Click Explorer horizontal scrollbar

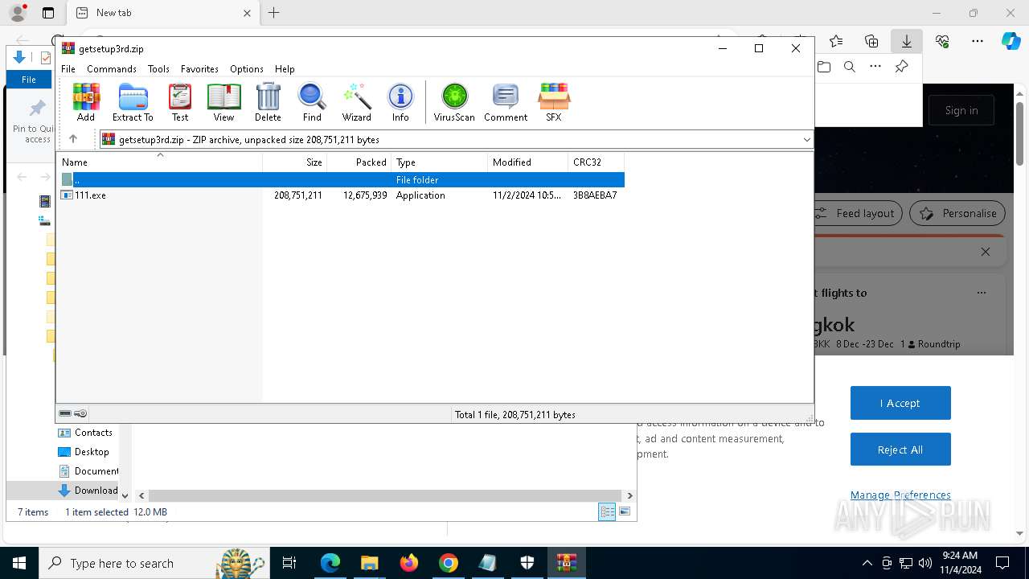click(x=386, y=495)
